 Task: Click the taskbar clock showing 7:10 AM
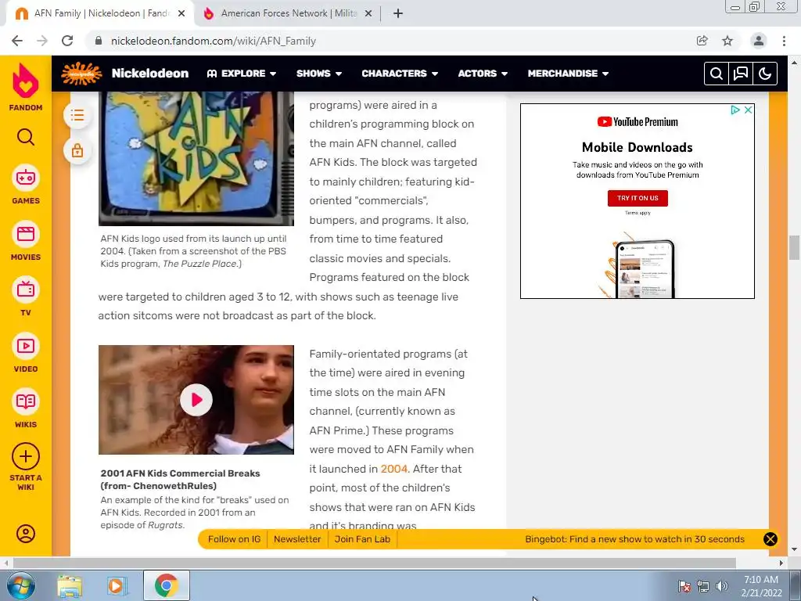761,586
